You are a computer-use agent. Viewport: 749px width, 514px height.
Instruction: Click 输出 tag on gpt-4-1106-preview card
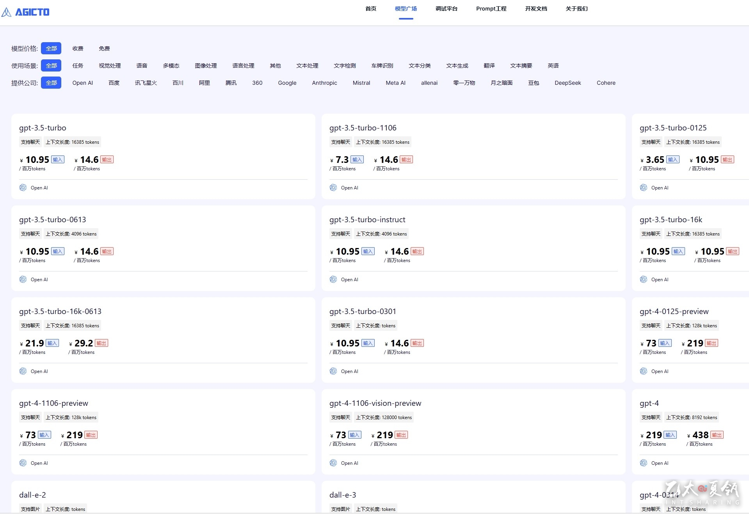pyautogui.click(x=91, y=435)
